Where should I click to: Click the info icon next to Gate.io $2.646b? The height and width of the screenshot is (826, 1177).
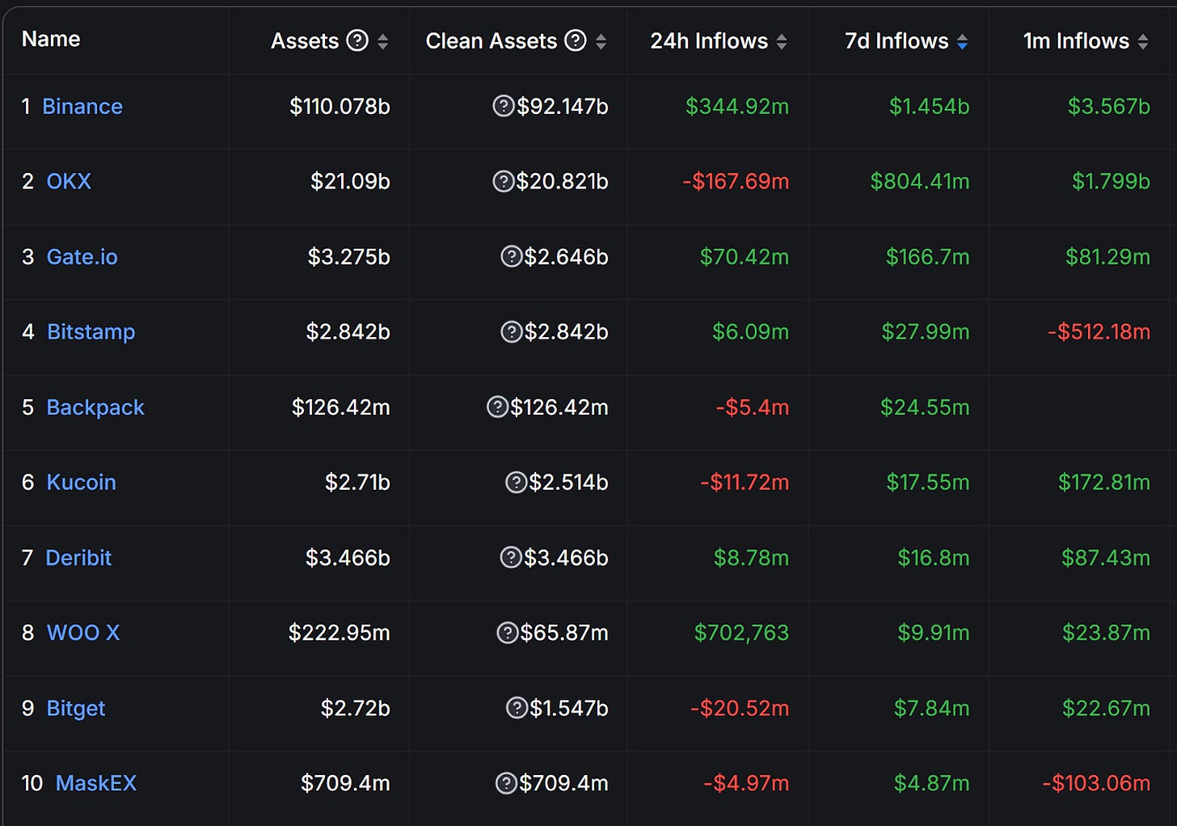click(x=512, y=256)
